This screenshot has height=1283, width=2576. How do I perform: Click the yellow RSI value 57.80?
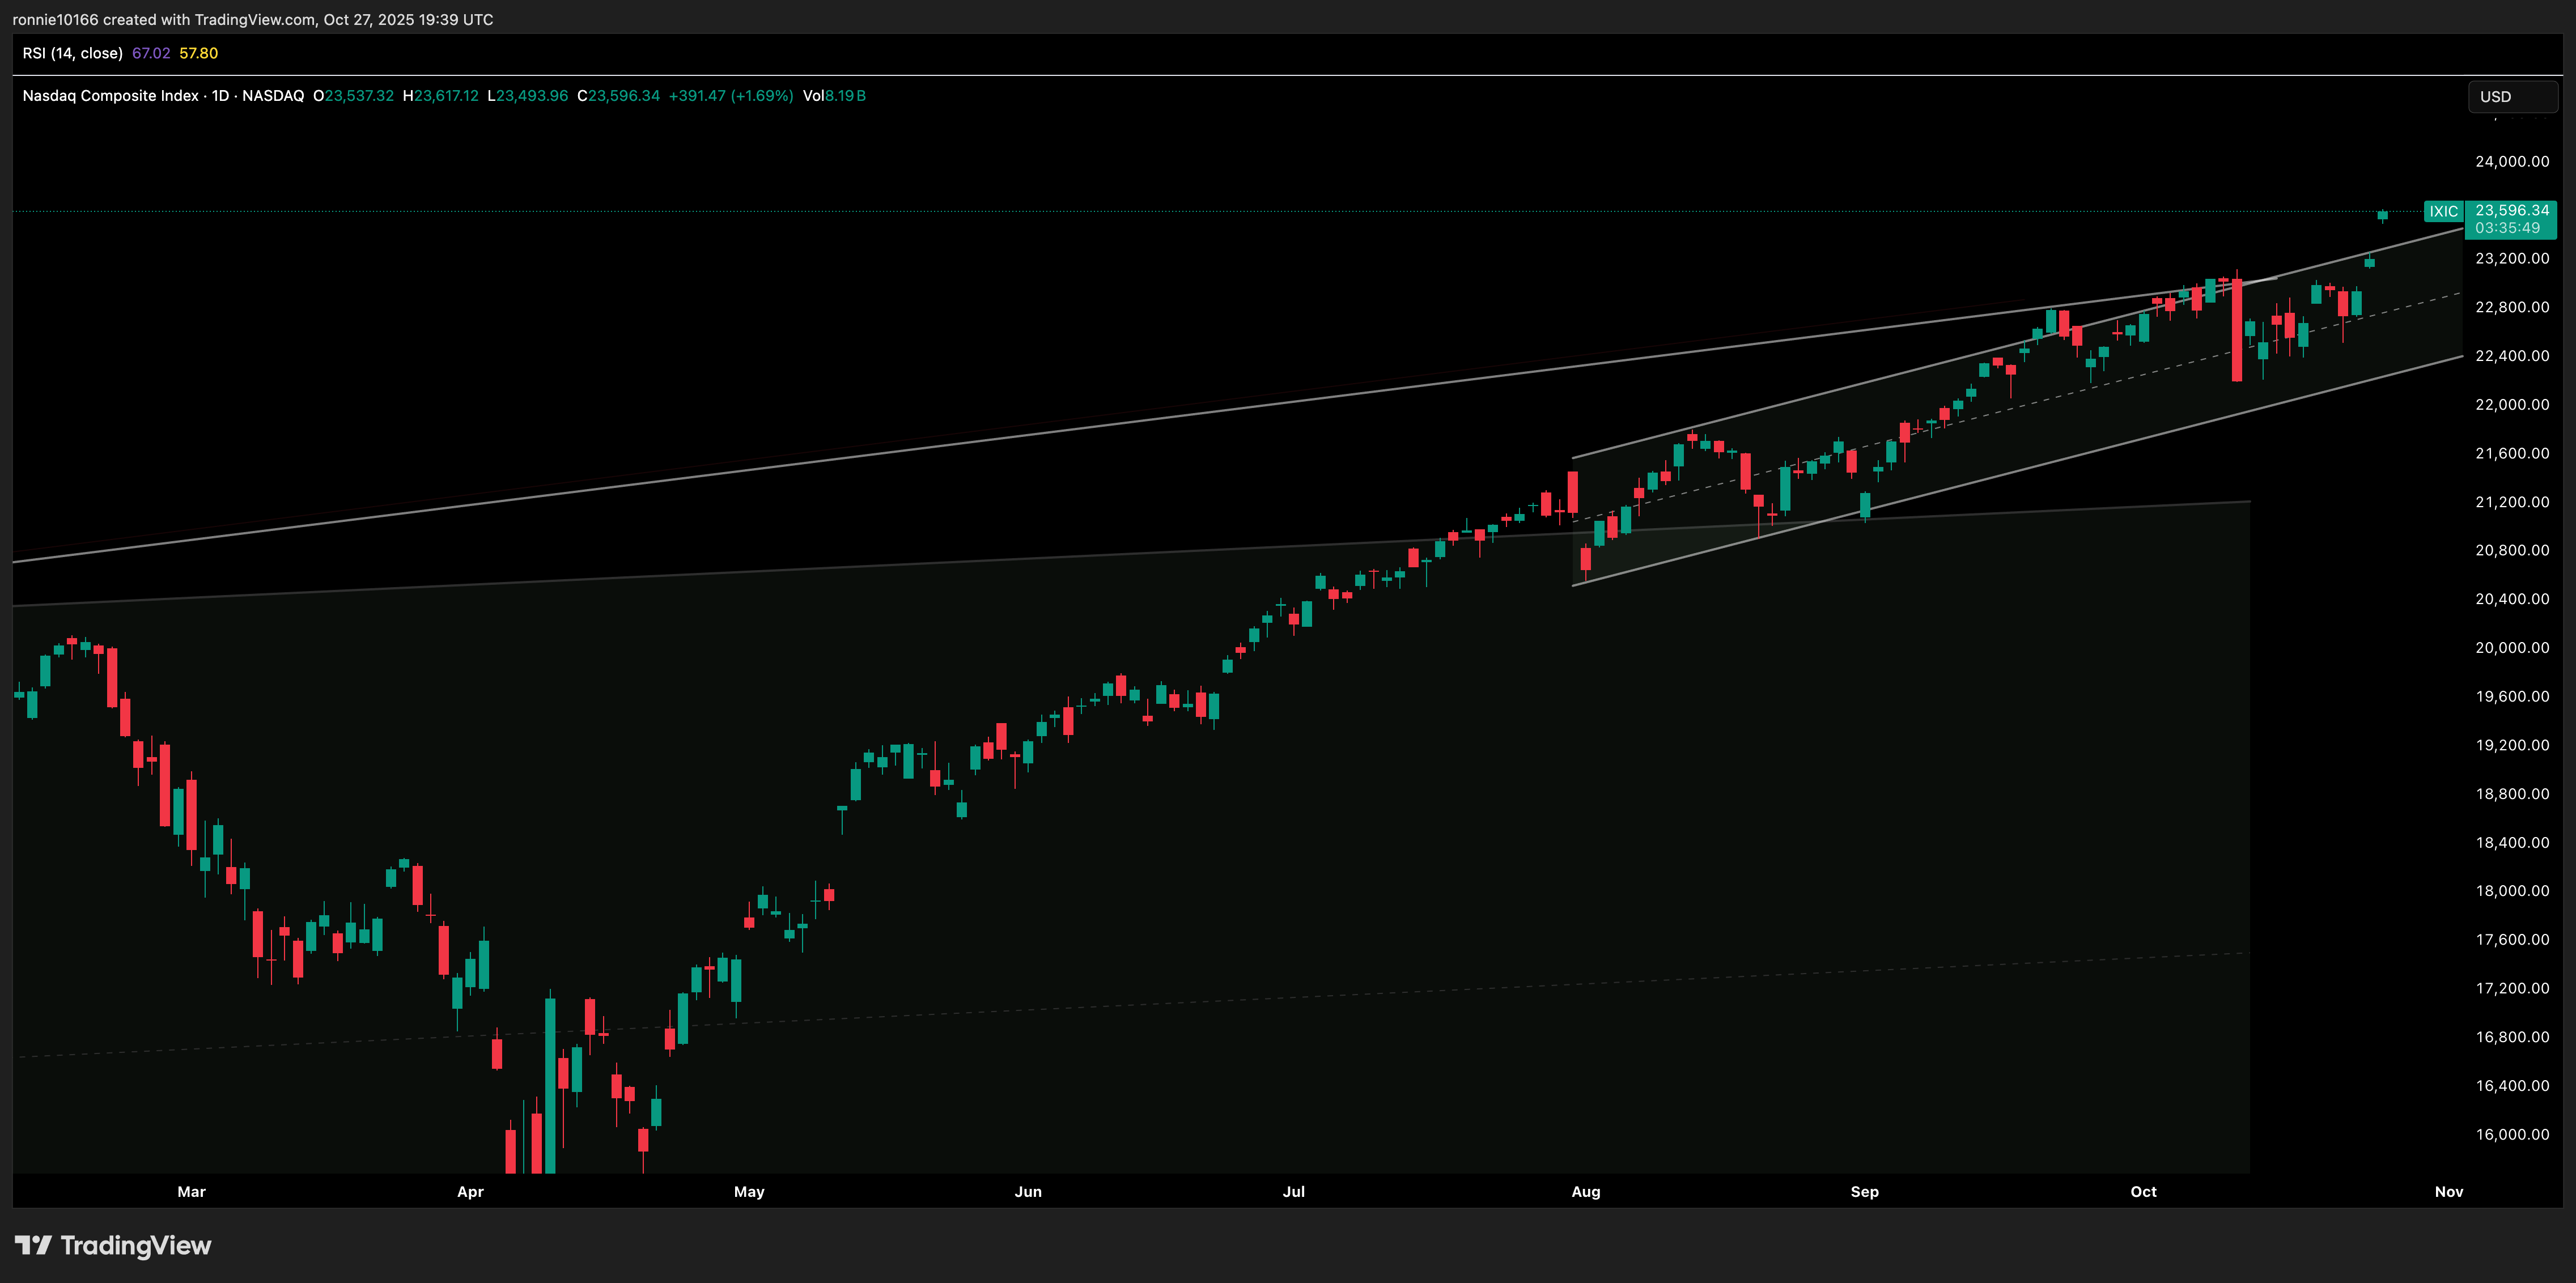click(x=198, y=53)
